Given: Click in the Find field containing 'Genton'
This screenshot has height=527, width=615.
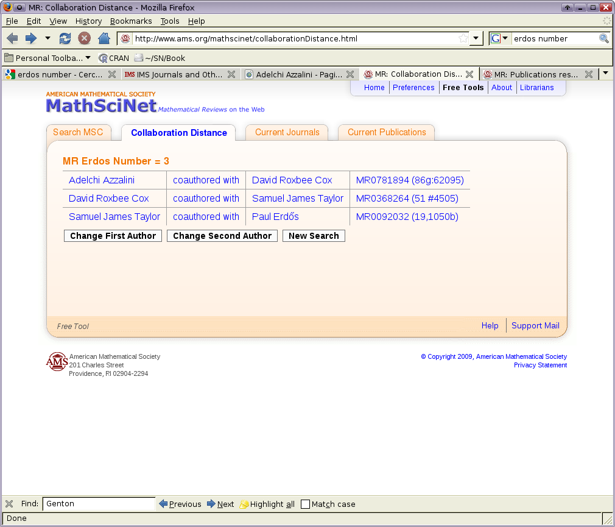Looking at the screenshot, I should 99,503.
